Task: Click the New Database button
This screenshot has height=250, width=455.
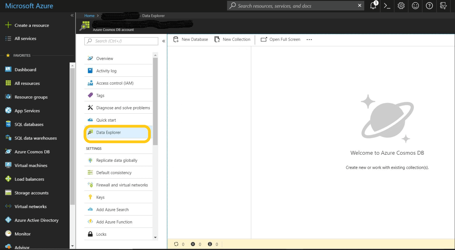Action: pos(191,40)
